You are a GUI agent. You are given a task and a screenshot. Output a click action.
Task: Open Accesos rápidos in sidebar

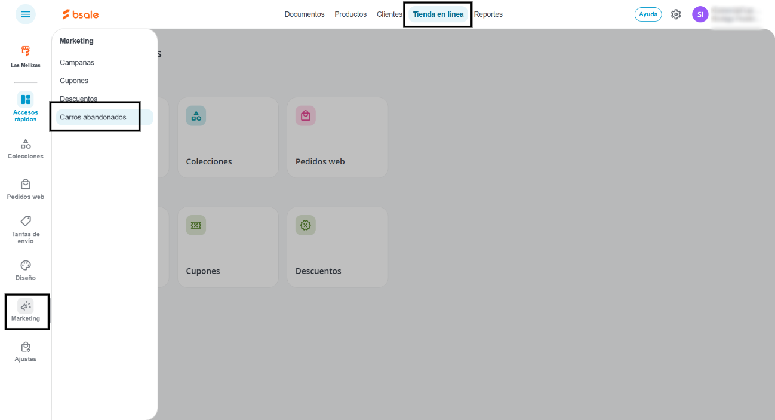click(x=26, y=108)
